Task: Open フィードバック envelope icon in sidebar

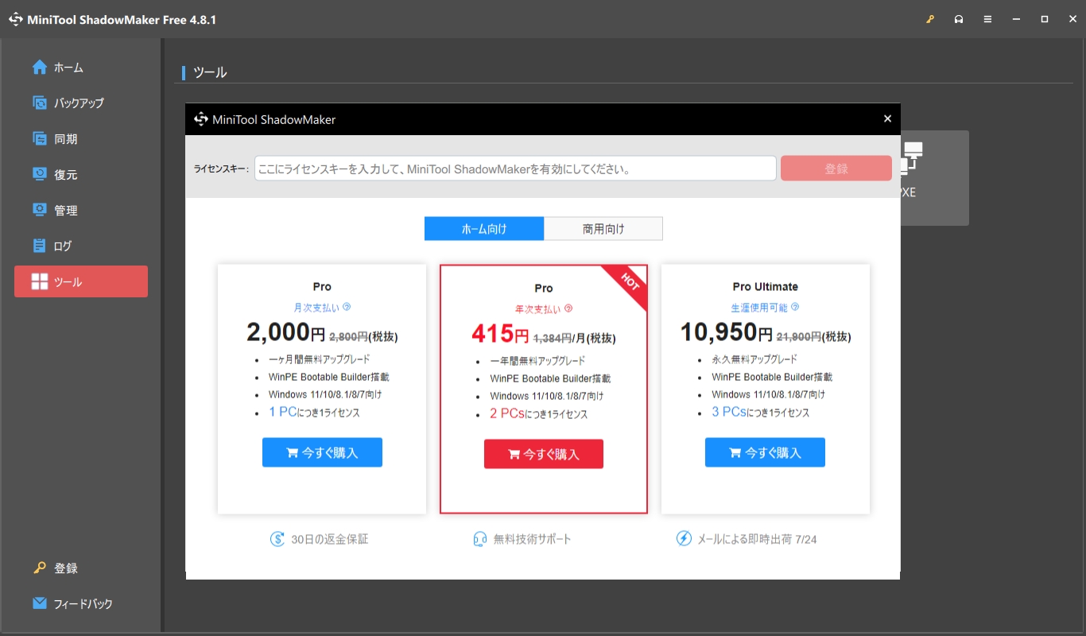Action: point(40,603)
